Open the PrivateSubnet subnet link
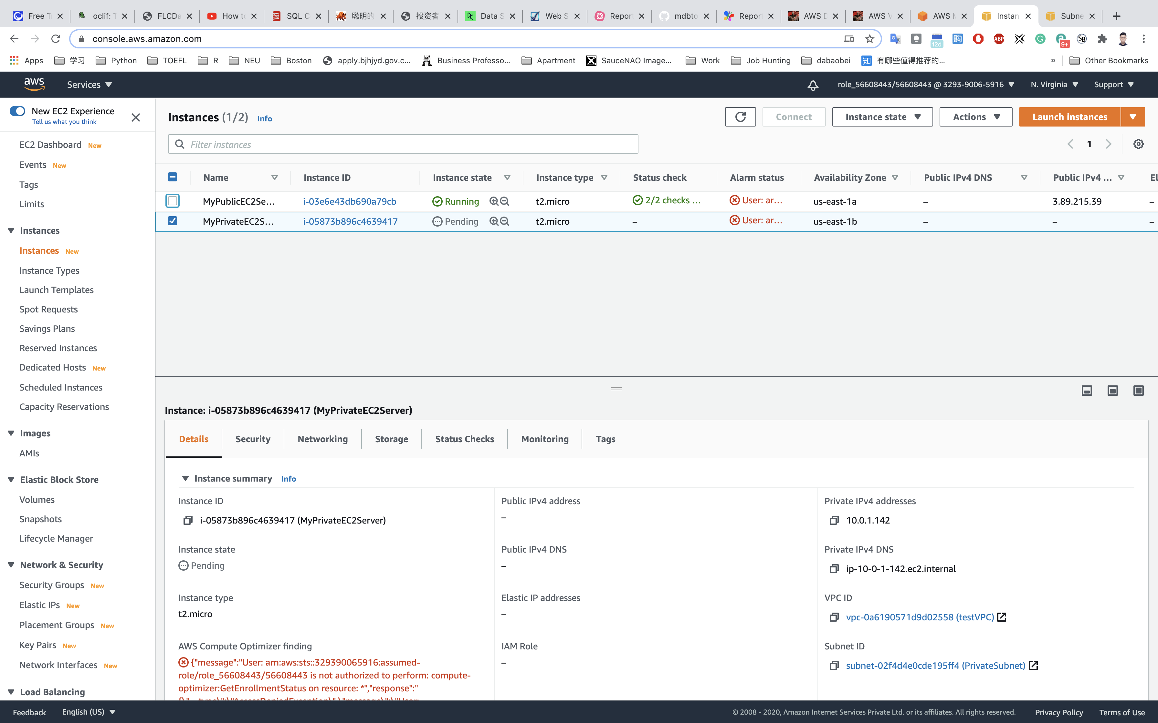 [x=935, y=665]
